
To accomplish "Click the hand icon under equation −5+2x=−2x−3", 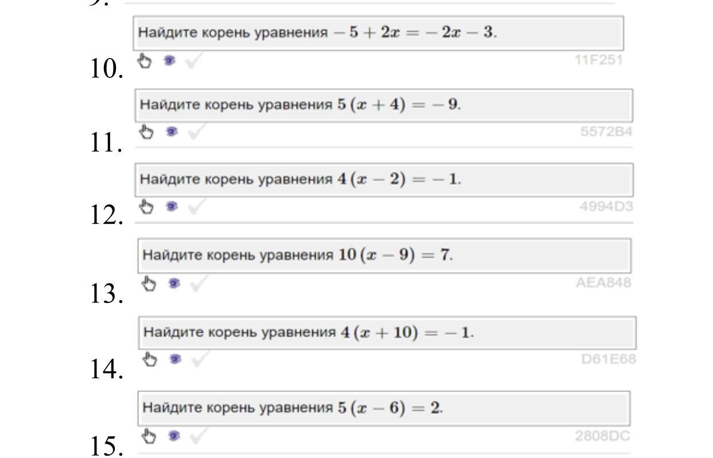I will pyautogui.click(x=146, y=60).
